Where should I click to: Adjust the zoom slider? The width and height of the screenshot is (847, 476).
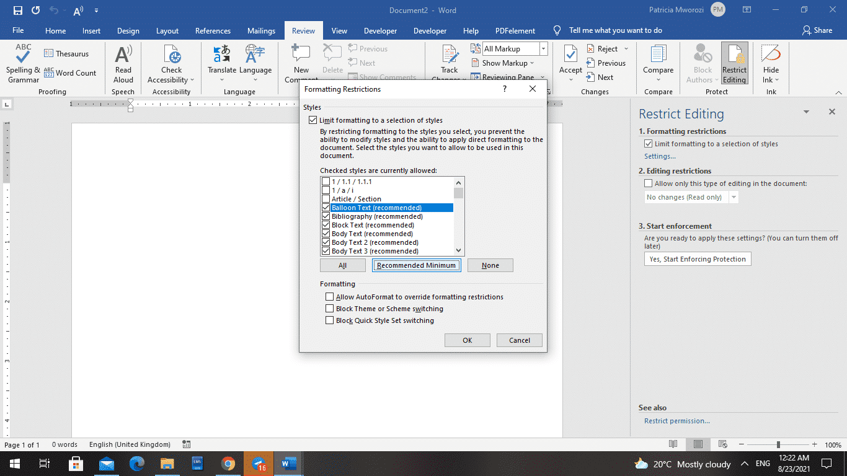(x=779, y=444)
